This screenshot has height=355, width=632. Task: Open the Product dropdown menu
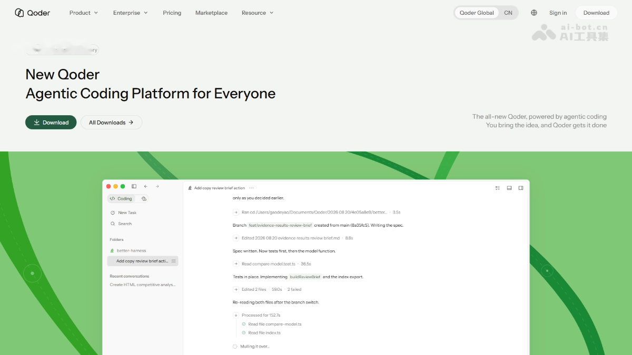tap(84, 13)
